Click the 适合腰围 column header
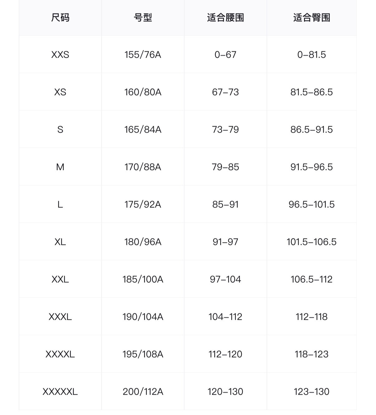The width and height of the screenshot is (376, 415). [225, 17]
